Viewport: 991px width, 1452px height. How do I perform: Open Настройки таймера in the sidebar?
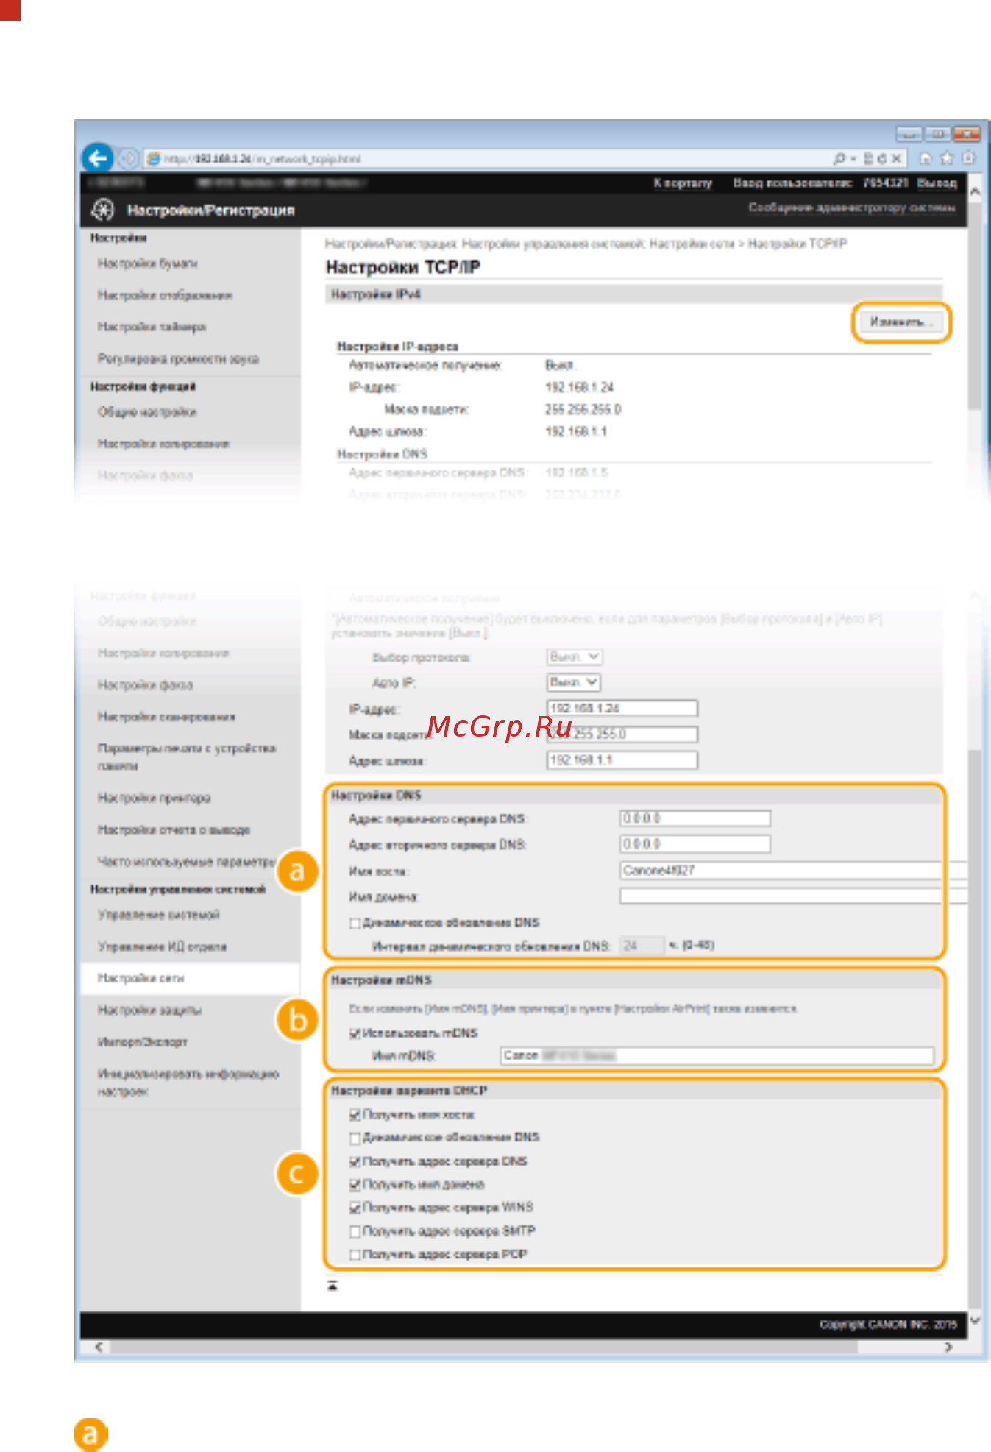click(x=152, y=327)
